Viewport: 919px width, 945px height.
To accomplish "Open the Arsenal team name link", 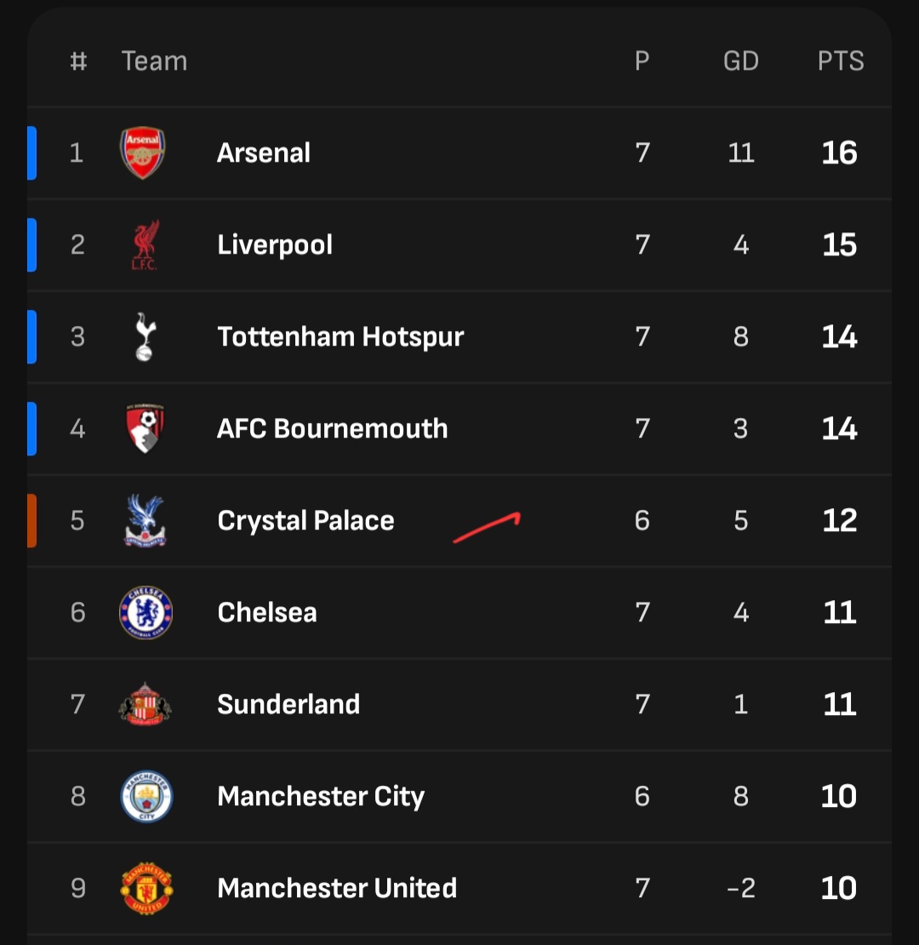I will tap(264, 153).
